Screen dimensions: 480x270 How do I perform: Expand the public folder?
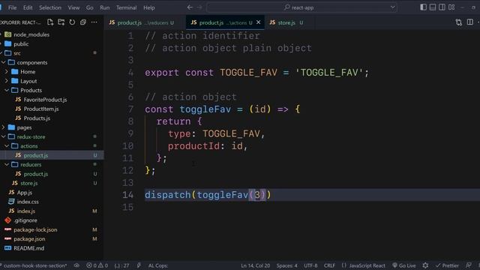21,43
